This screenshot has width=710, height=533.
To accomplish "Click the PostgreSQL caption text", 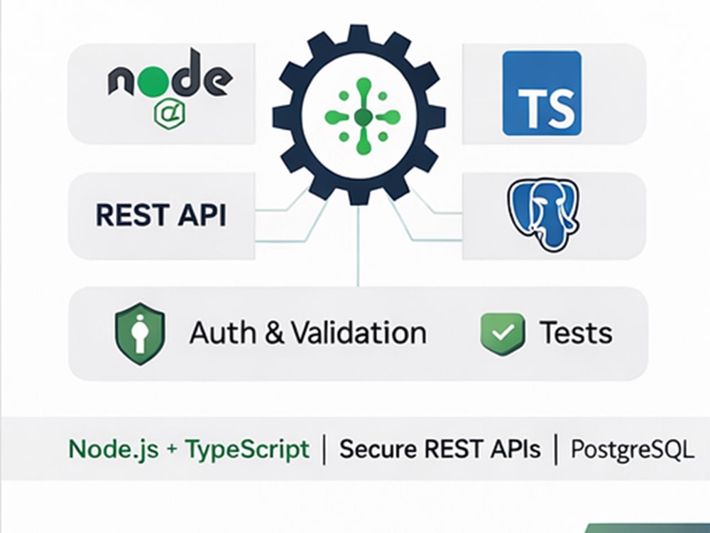I will (632, 450).
